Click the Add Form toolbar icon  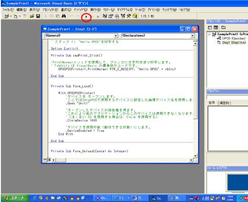[16, 16]
